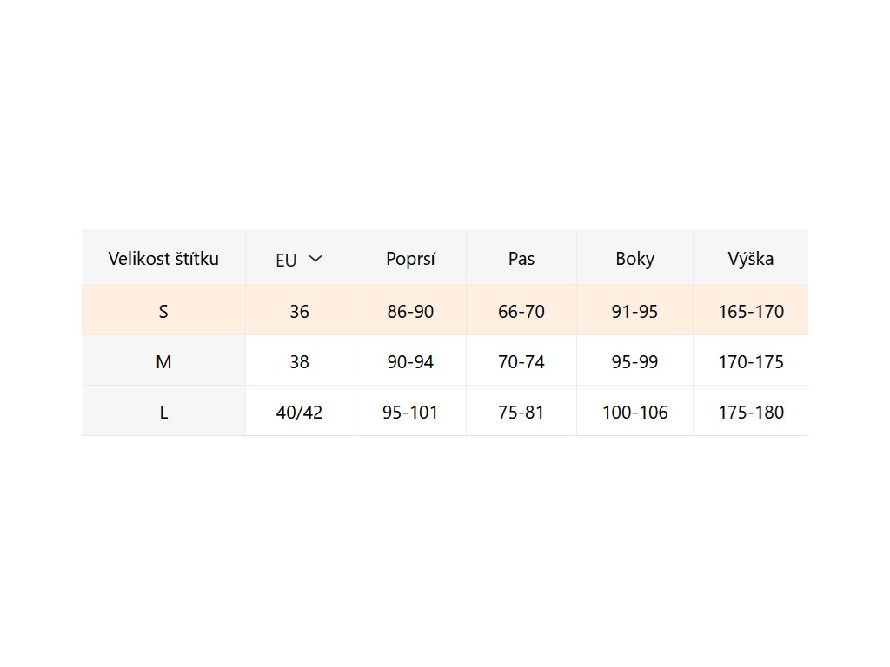Click the Boky column header
This screenshot has width=890, height=667.
tap(634, 258)
